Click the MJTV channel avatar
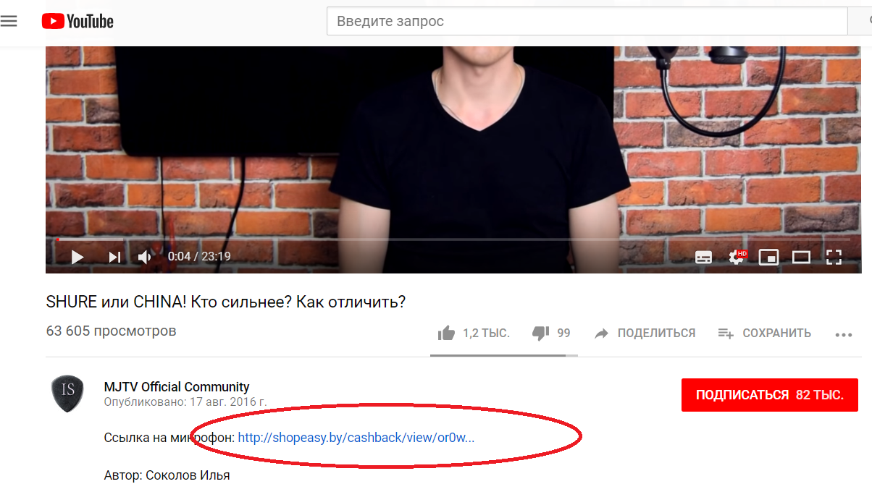This screenshot has width=872, height=484. [67, 394]
